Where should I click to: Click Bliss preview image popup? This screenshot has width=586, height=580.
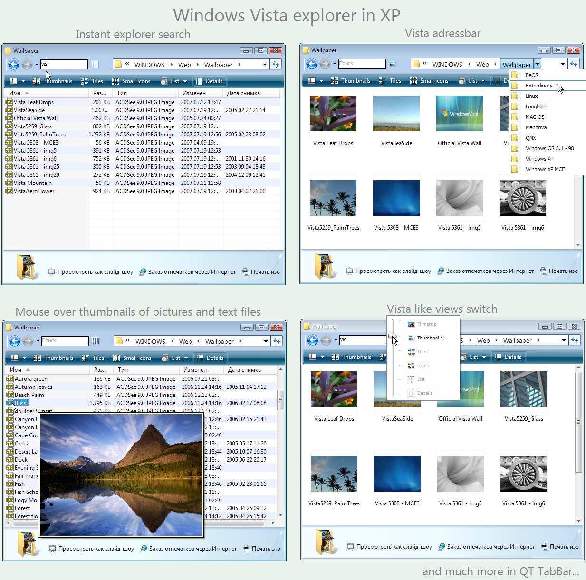121,475
